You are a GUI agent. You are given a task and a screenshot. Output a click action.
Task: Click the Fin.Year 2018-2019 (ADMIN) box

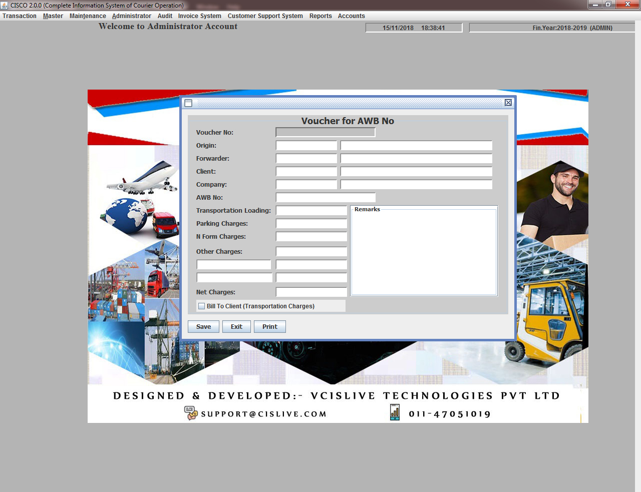pyautogui.click(x=552, y=28)
